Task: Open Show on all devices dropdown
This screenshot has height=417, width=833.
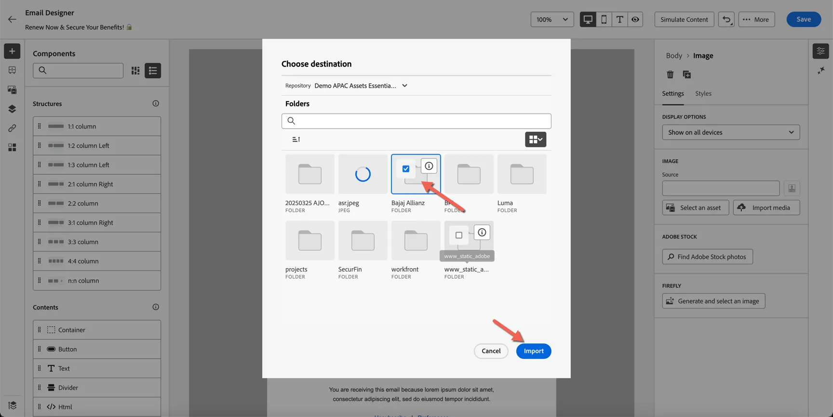Action: [731, 132]
